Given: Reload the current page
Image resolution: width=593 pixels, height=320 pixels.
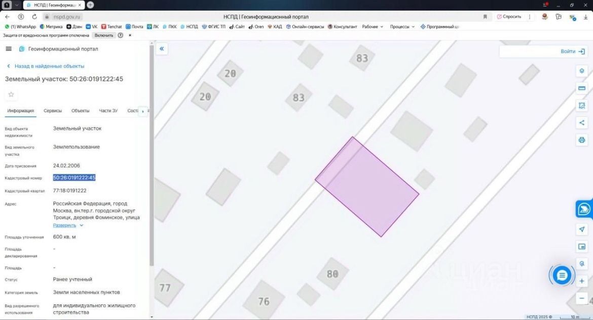Looking at the screenshot, I should (x=34, y=17).
